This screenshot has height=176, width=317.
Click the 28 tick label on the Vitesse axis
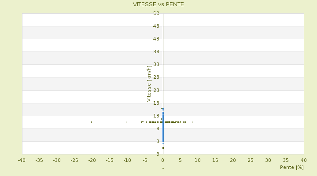point(156,77)
